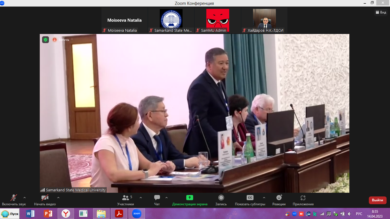
Task: Select Хайдаров Н.К. ТДСИ participant thumbnail
Action: coord(264,20)
